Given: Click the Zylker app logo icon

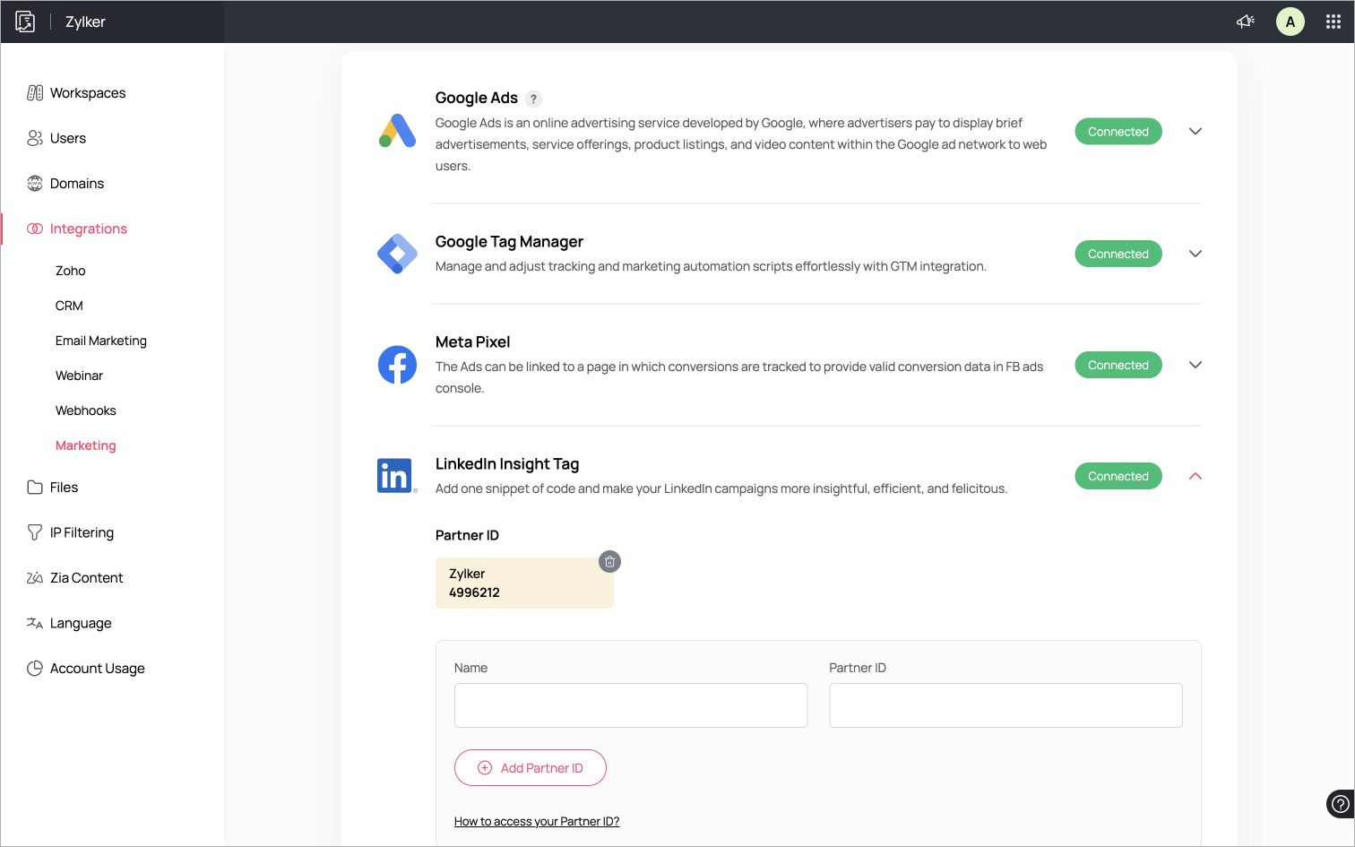Looking at the screenshot, I should click(x=25, y=22).
